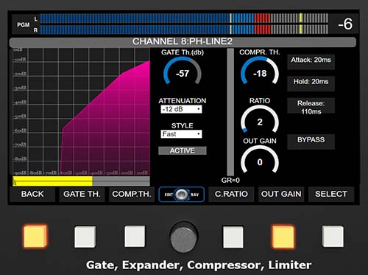The image size is (368, 275).
Task: Open the STYLE Fast dropdown
Action: tap(181, 134)
